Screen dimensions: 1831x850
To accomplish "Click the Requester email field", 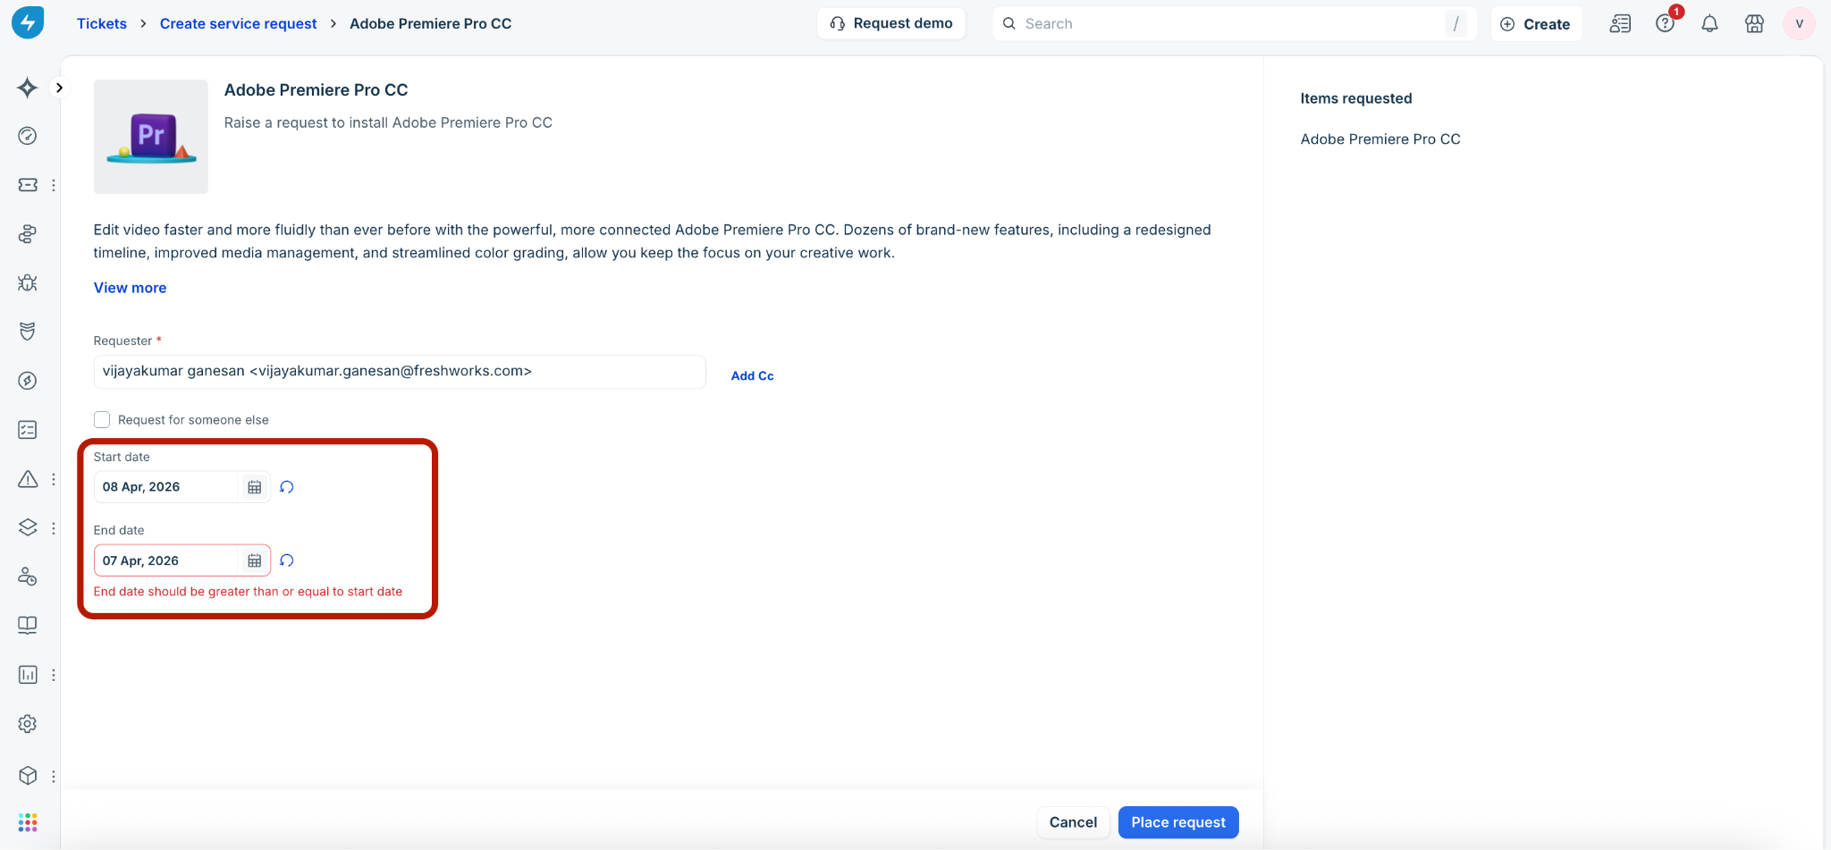I will click(400, 372).
